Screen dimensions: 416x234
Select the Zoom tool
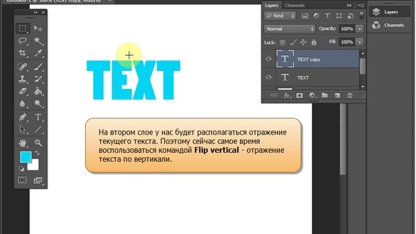tap(38, 143)
